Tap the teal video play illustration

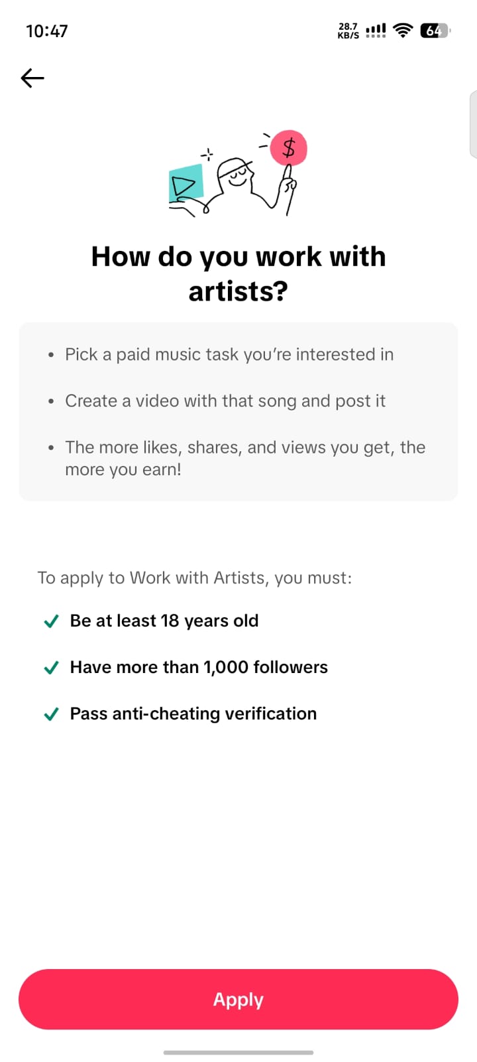pos(185,184)
